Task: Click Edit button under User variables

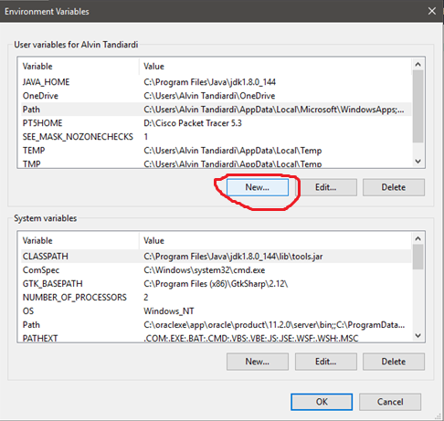Action: pos(326,187)
